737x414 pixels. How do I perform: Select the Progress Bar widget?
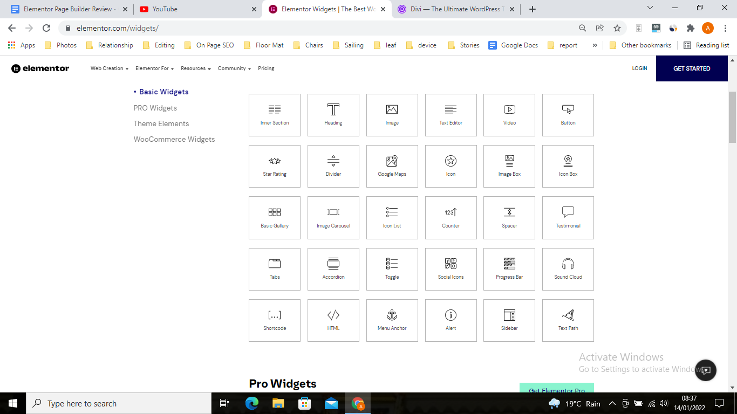pos(509,269)
